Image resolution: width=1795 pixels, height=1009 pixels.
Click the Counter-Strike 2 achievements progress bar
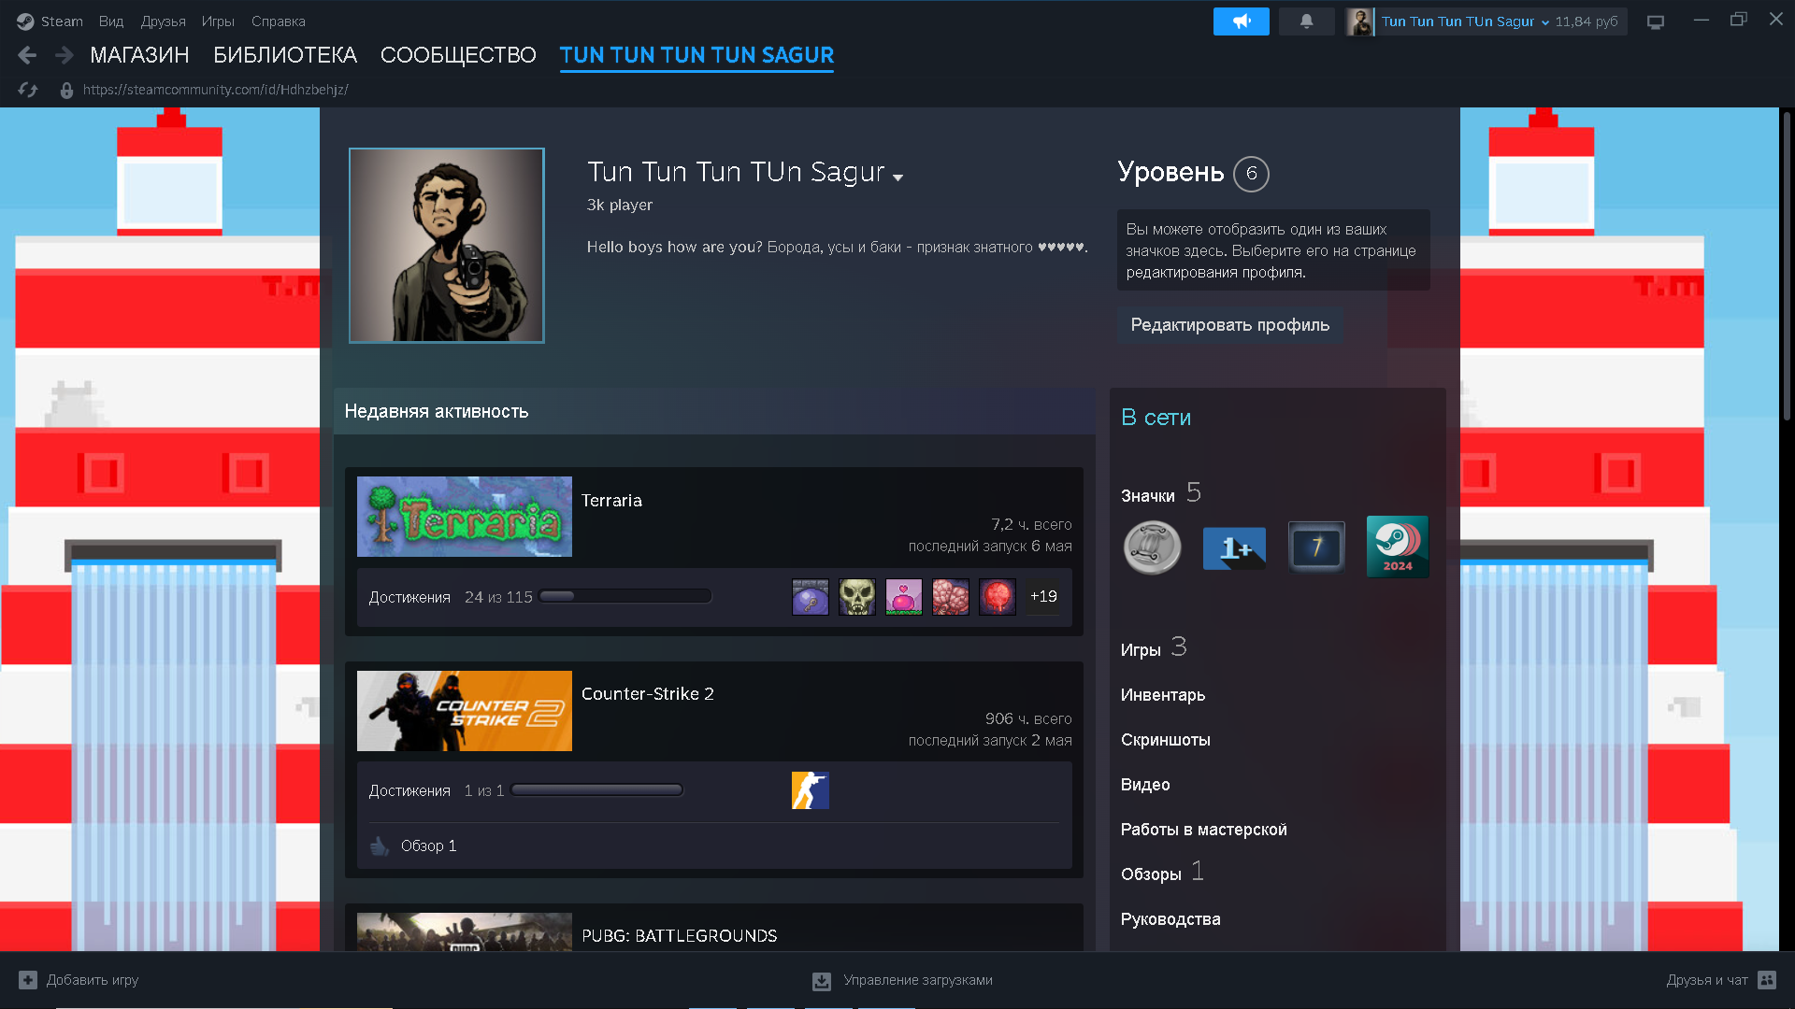[x=597, y=790]
